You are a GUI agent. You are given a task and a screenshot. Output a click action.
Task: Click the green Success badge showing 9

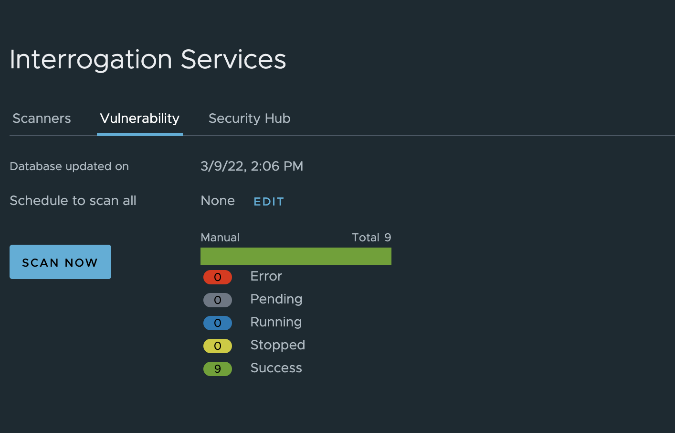click(x=218, y=369)
